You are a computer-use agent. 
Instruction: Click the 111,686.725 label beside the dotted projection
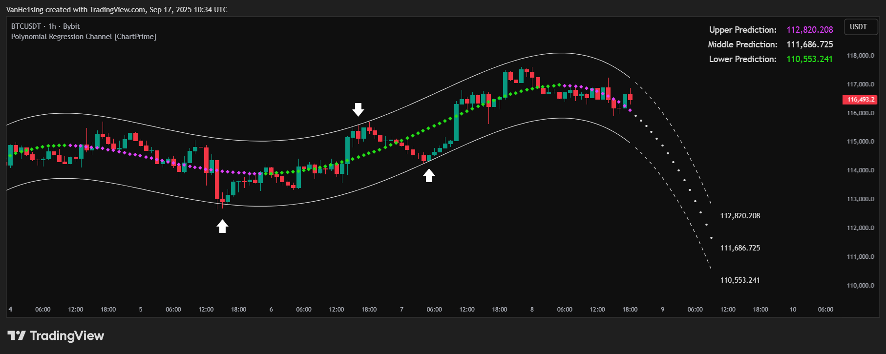(x=740, y=248)
